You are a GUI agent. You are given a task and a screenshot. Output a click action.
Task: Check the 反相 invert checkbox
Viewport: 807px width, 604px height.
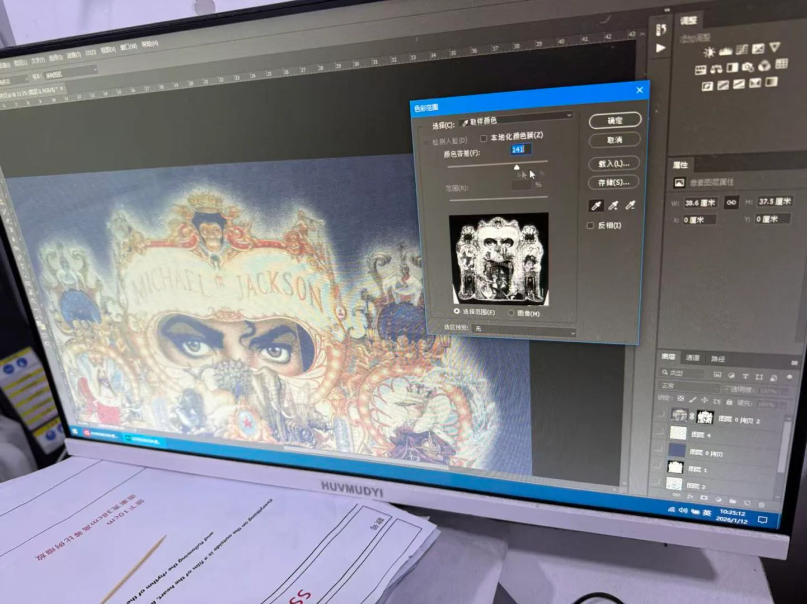590,225
